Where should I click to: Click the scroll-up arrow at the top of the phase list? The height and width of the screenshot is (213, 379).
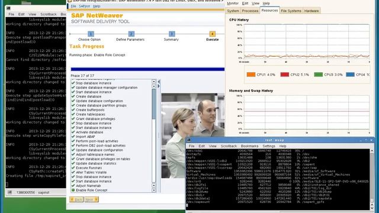point(154,82)
